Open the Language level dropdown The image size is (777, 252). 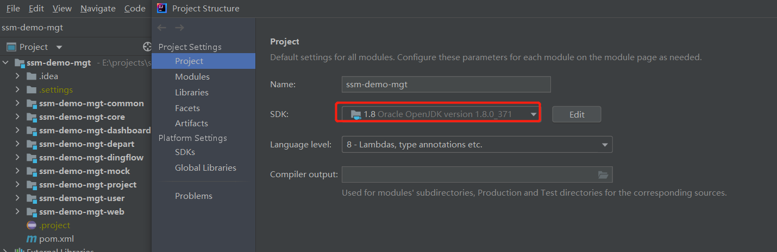605,145
